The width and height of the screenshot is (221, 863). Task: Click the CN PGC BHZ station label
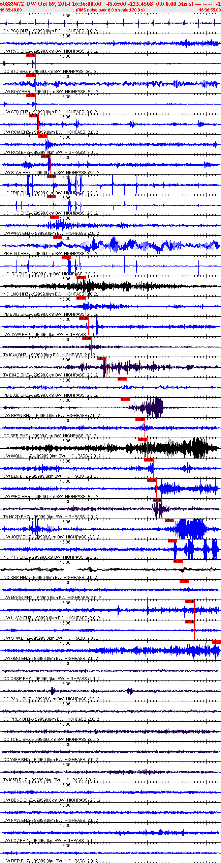[x=16, y=31]
